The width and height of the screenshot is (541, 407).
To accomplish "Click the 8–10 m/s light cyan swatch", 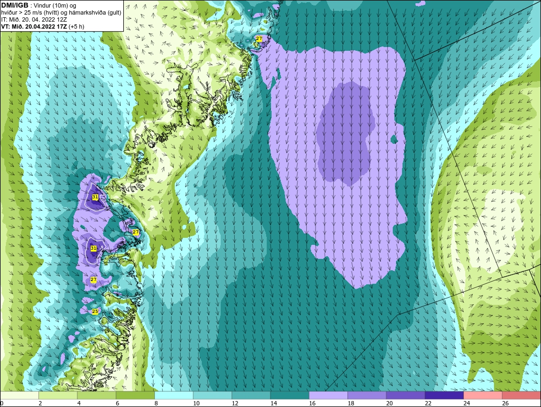I will point(174,395).
